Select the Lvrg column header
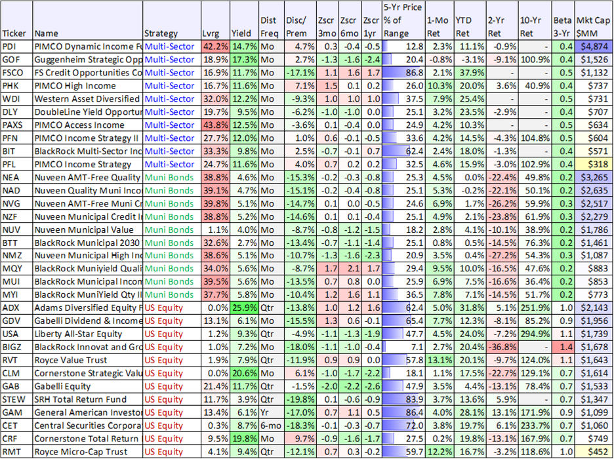This screenshot has width=614, height=459. tap(215, 20)
